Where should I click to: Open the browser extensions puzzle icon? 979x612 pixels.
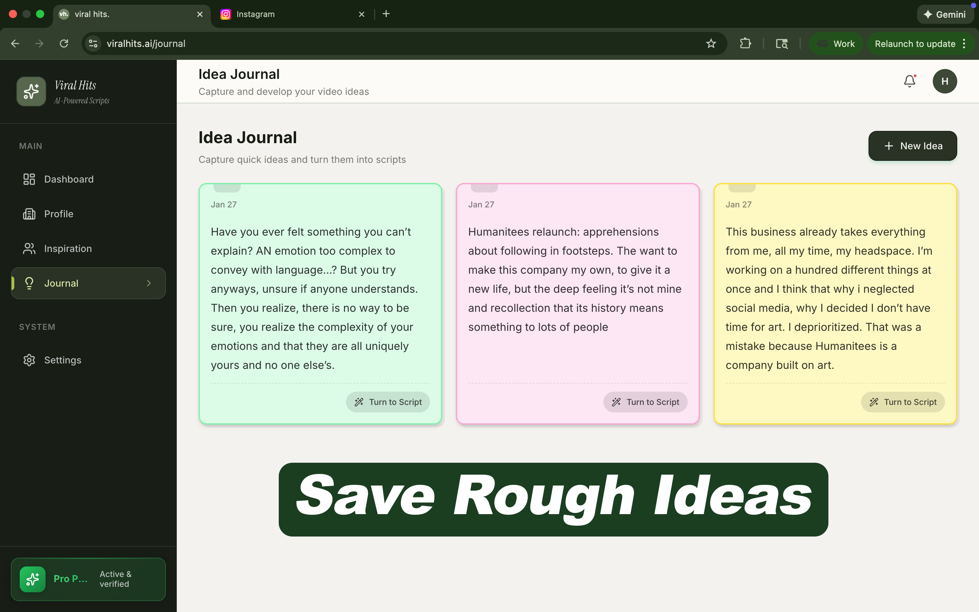(745, 44)
